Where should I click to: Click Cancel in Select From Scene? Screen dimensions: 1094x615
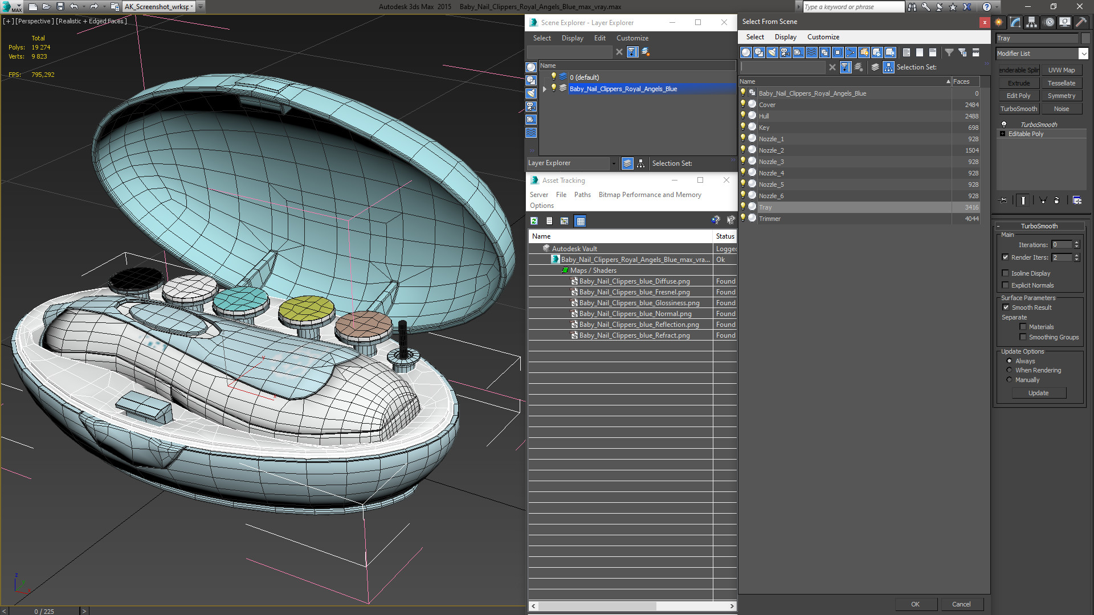(961, 604)
